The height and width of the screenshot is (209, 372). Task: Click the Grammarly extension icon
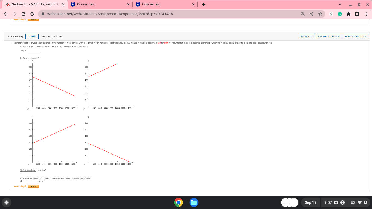click(x=340, y=14)
